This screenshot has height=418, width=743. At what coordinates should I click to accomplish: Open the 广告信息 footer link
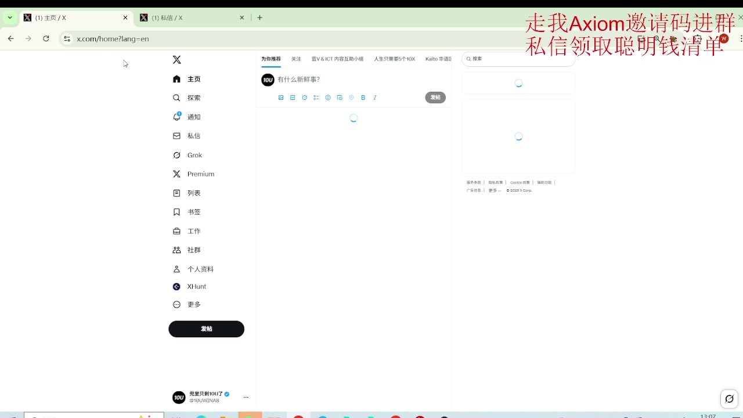click(474, 190)
